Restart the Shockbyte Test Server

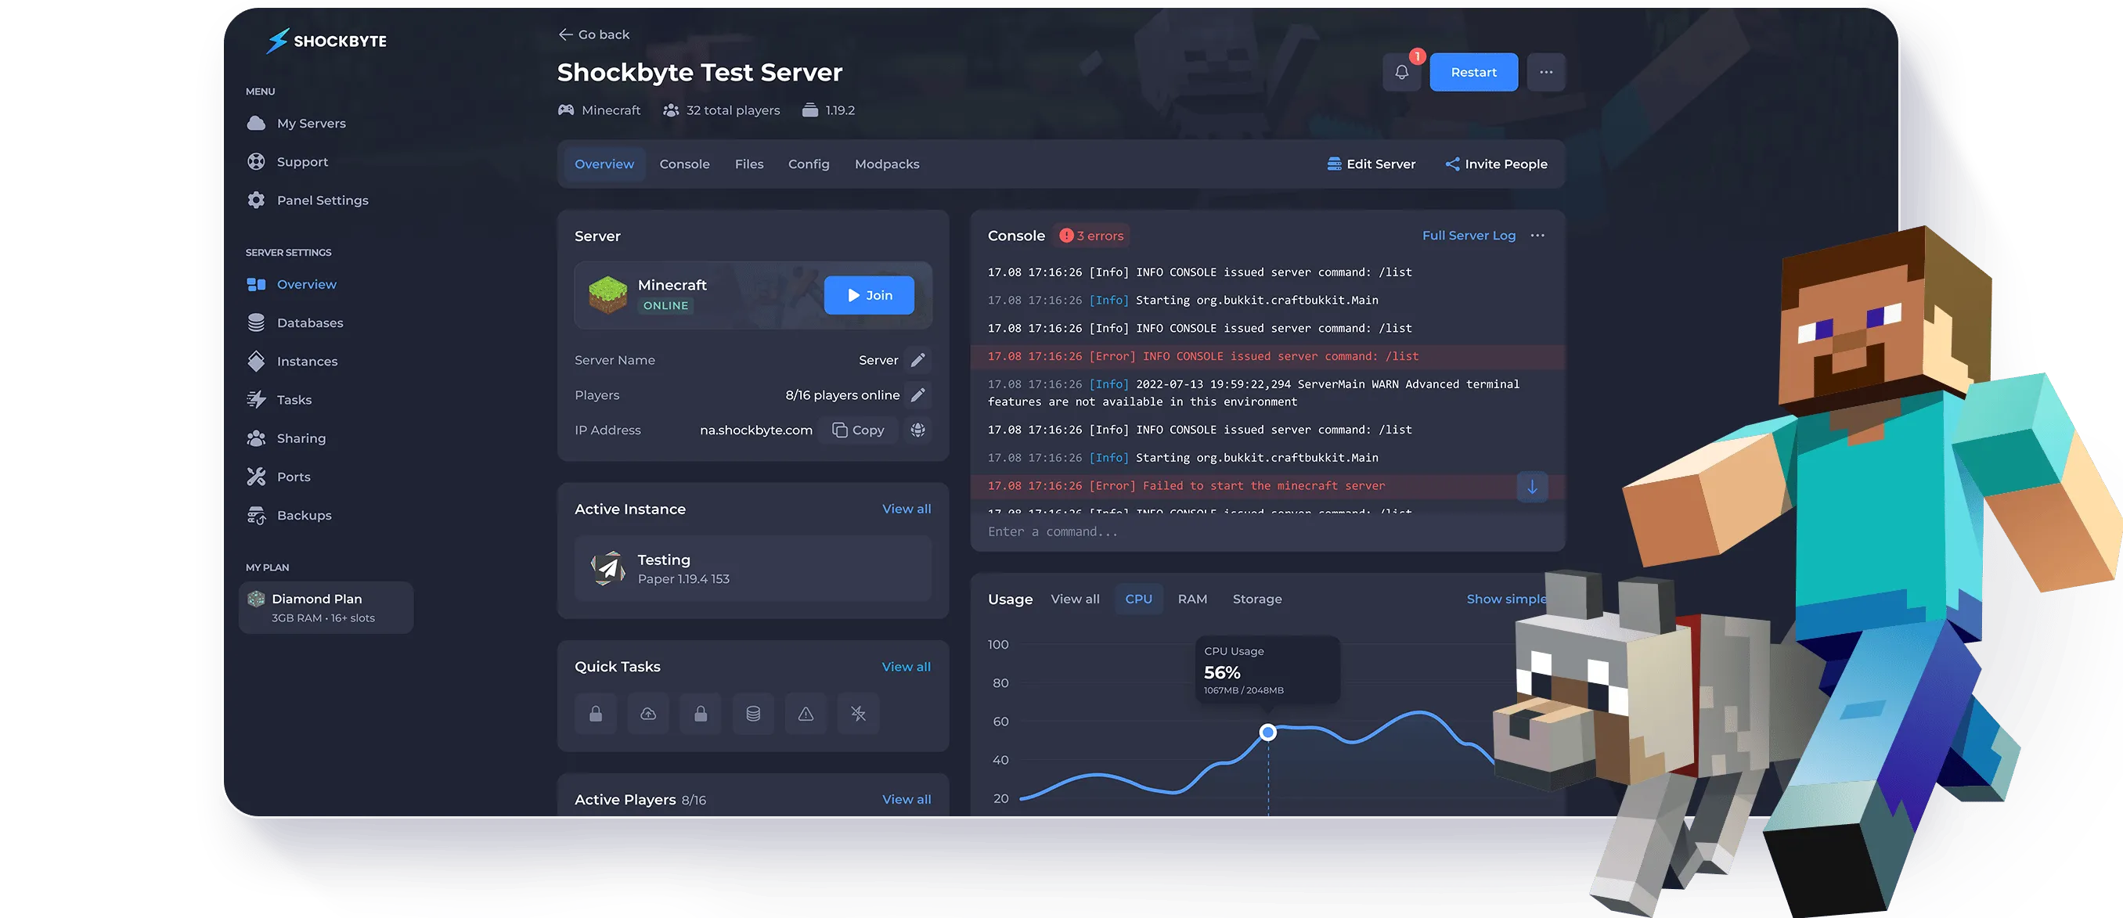click(1473, 72)
